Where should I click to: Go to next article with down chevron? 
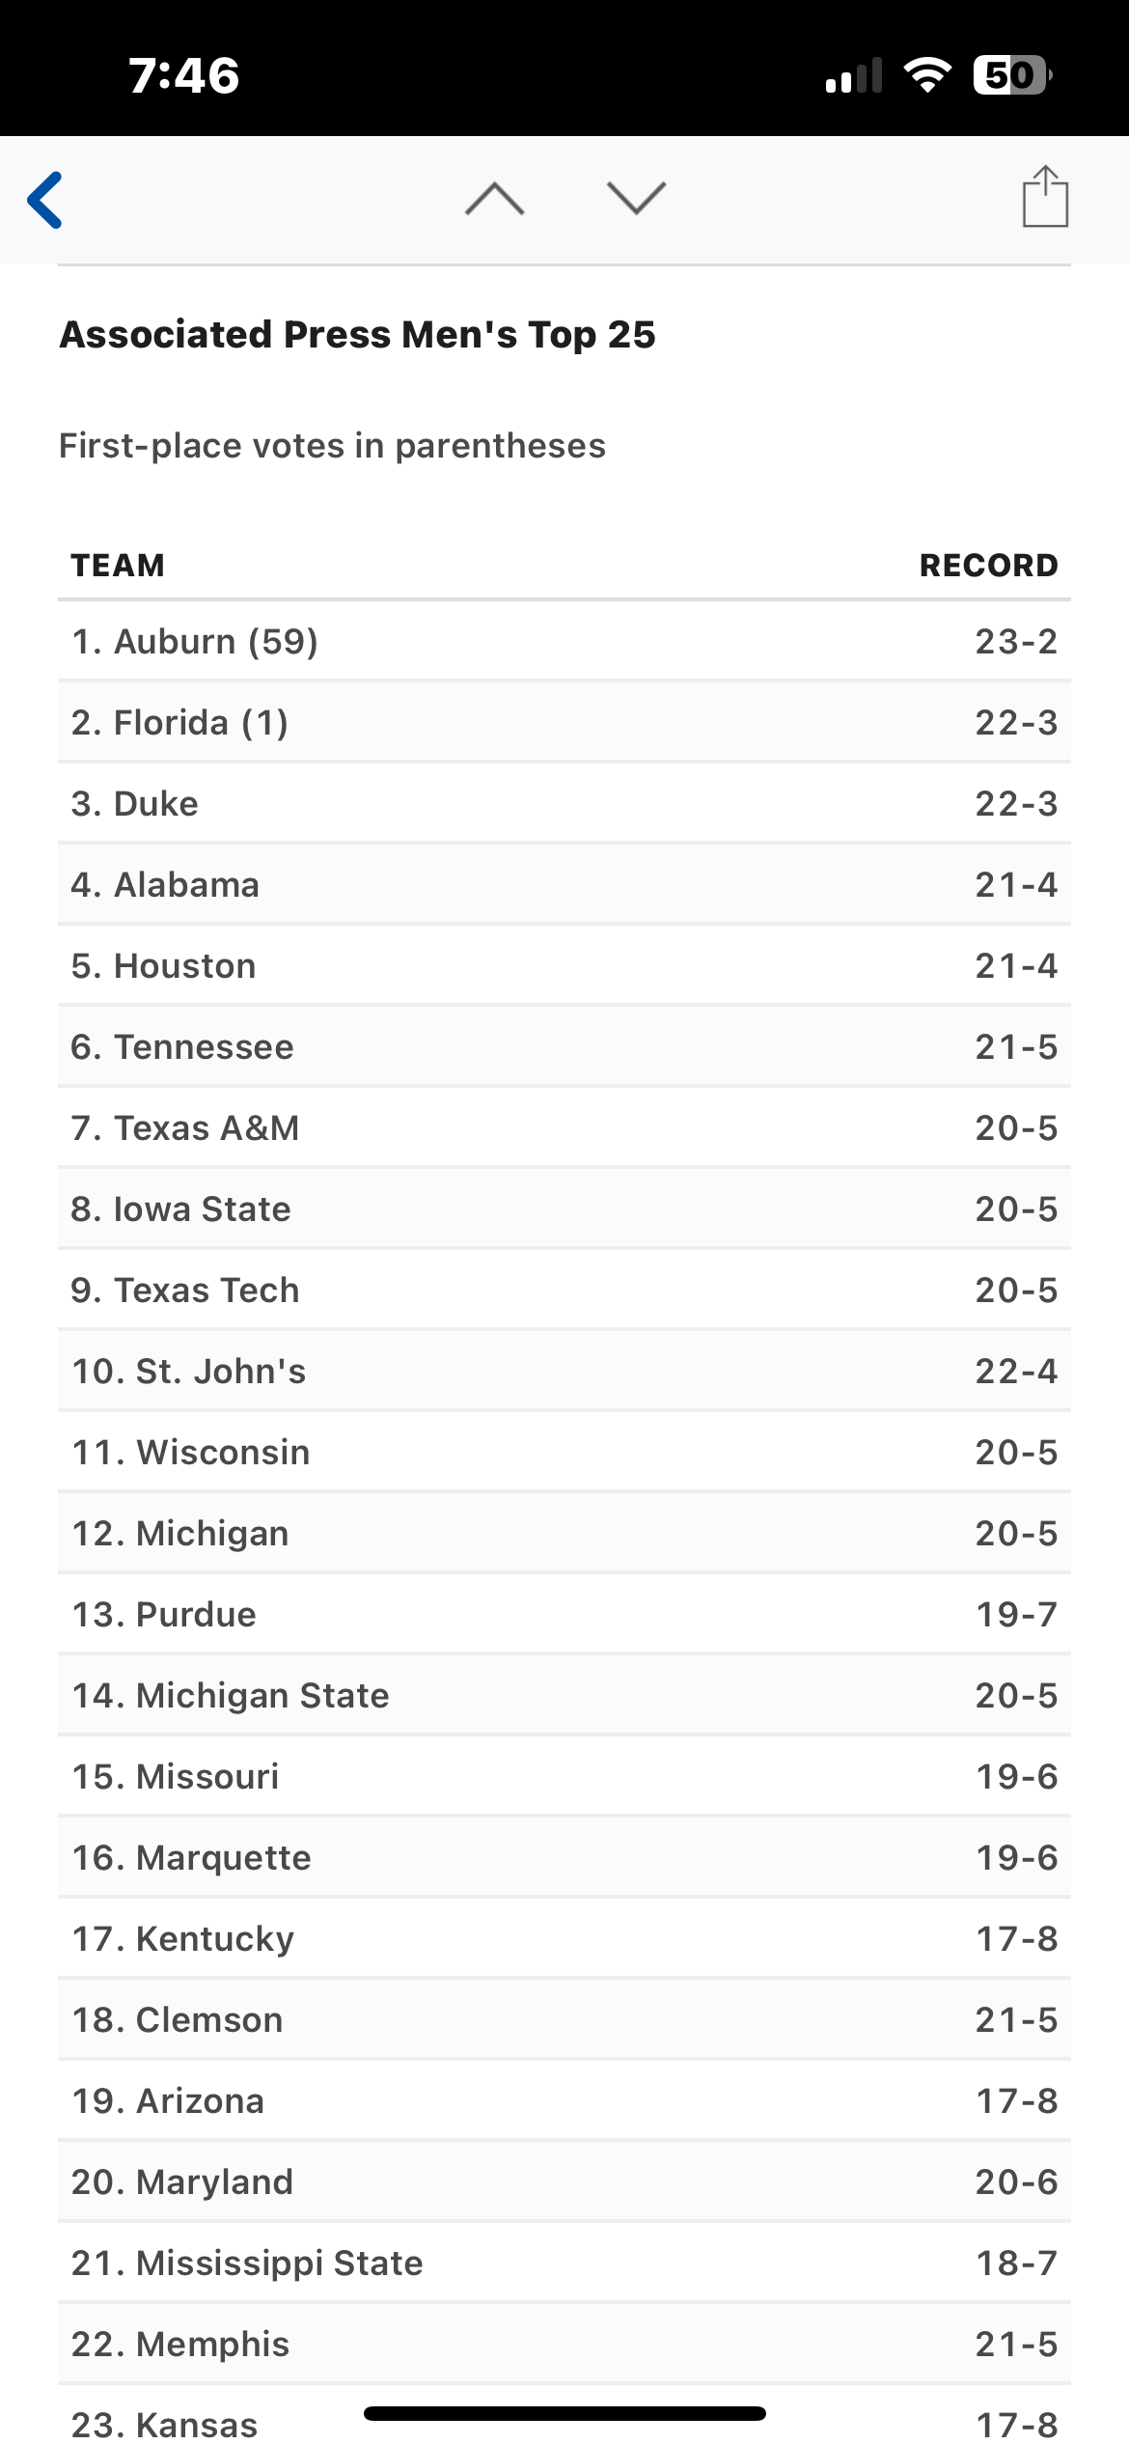point(636,198)
